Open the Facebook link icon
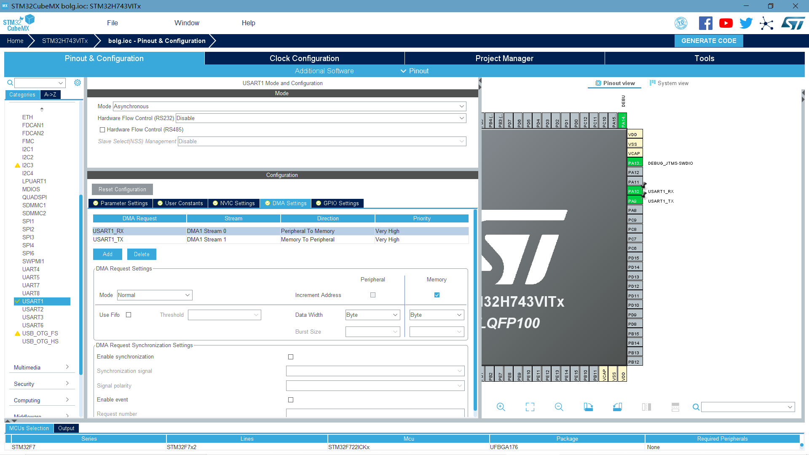The width and height of the screenshot is (809, 455). (705, 23)
